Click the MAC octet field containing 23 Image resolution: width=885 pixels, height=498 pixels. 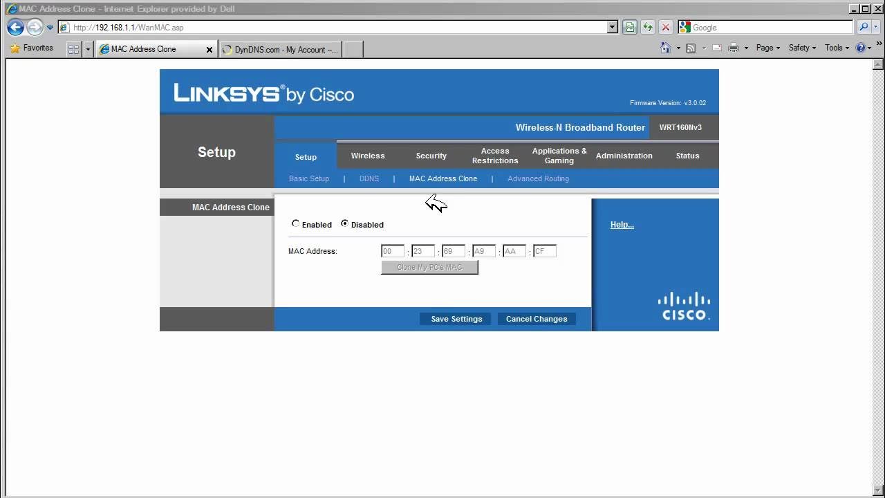click(x=423, y=252)
